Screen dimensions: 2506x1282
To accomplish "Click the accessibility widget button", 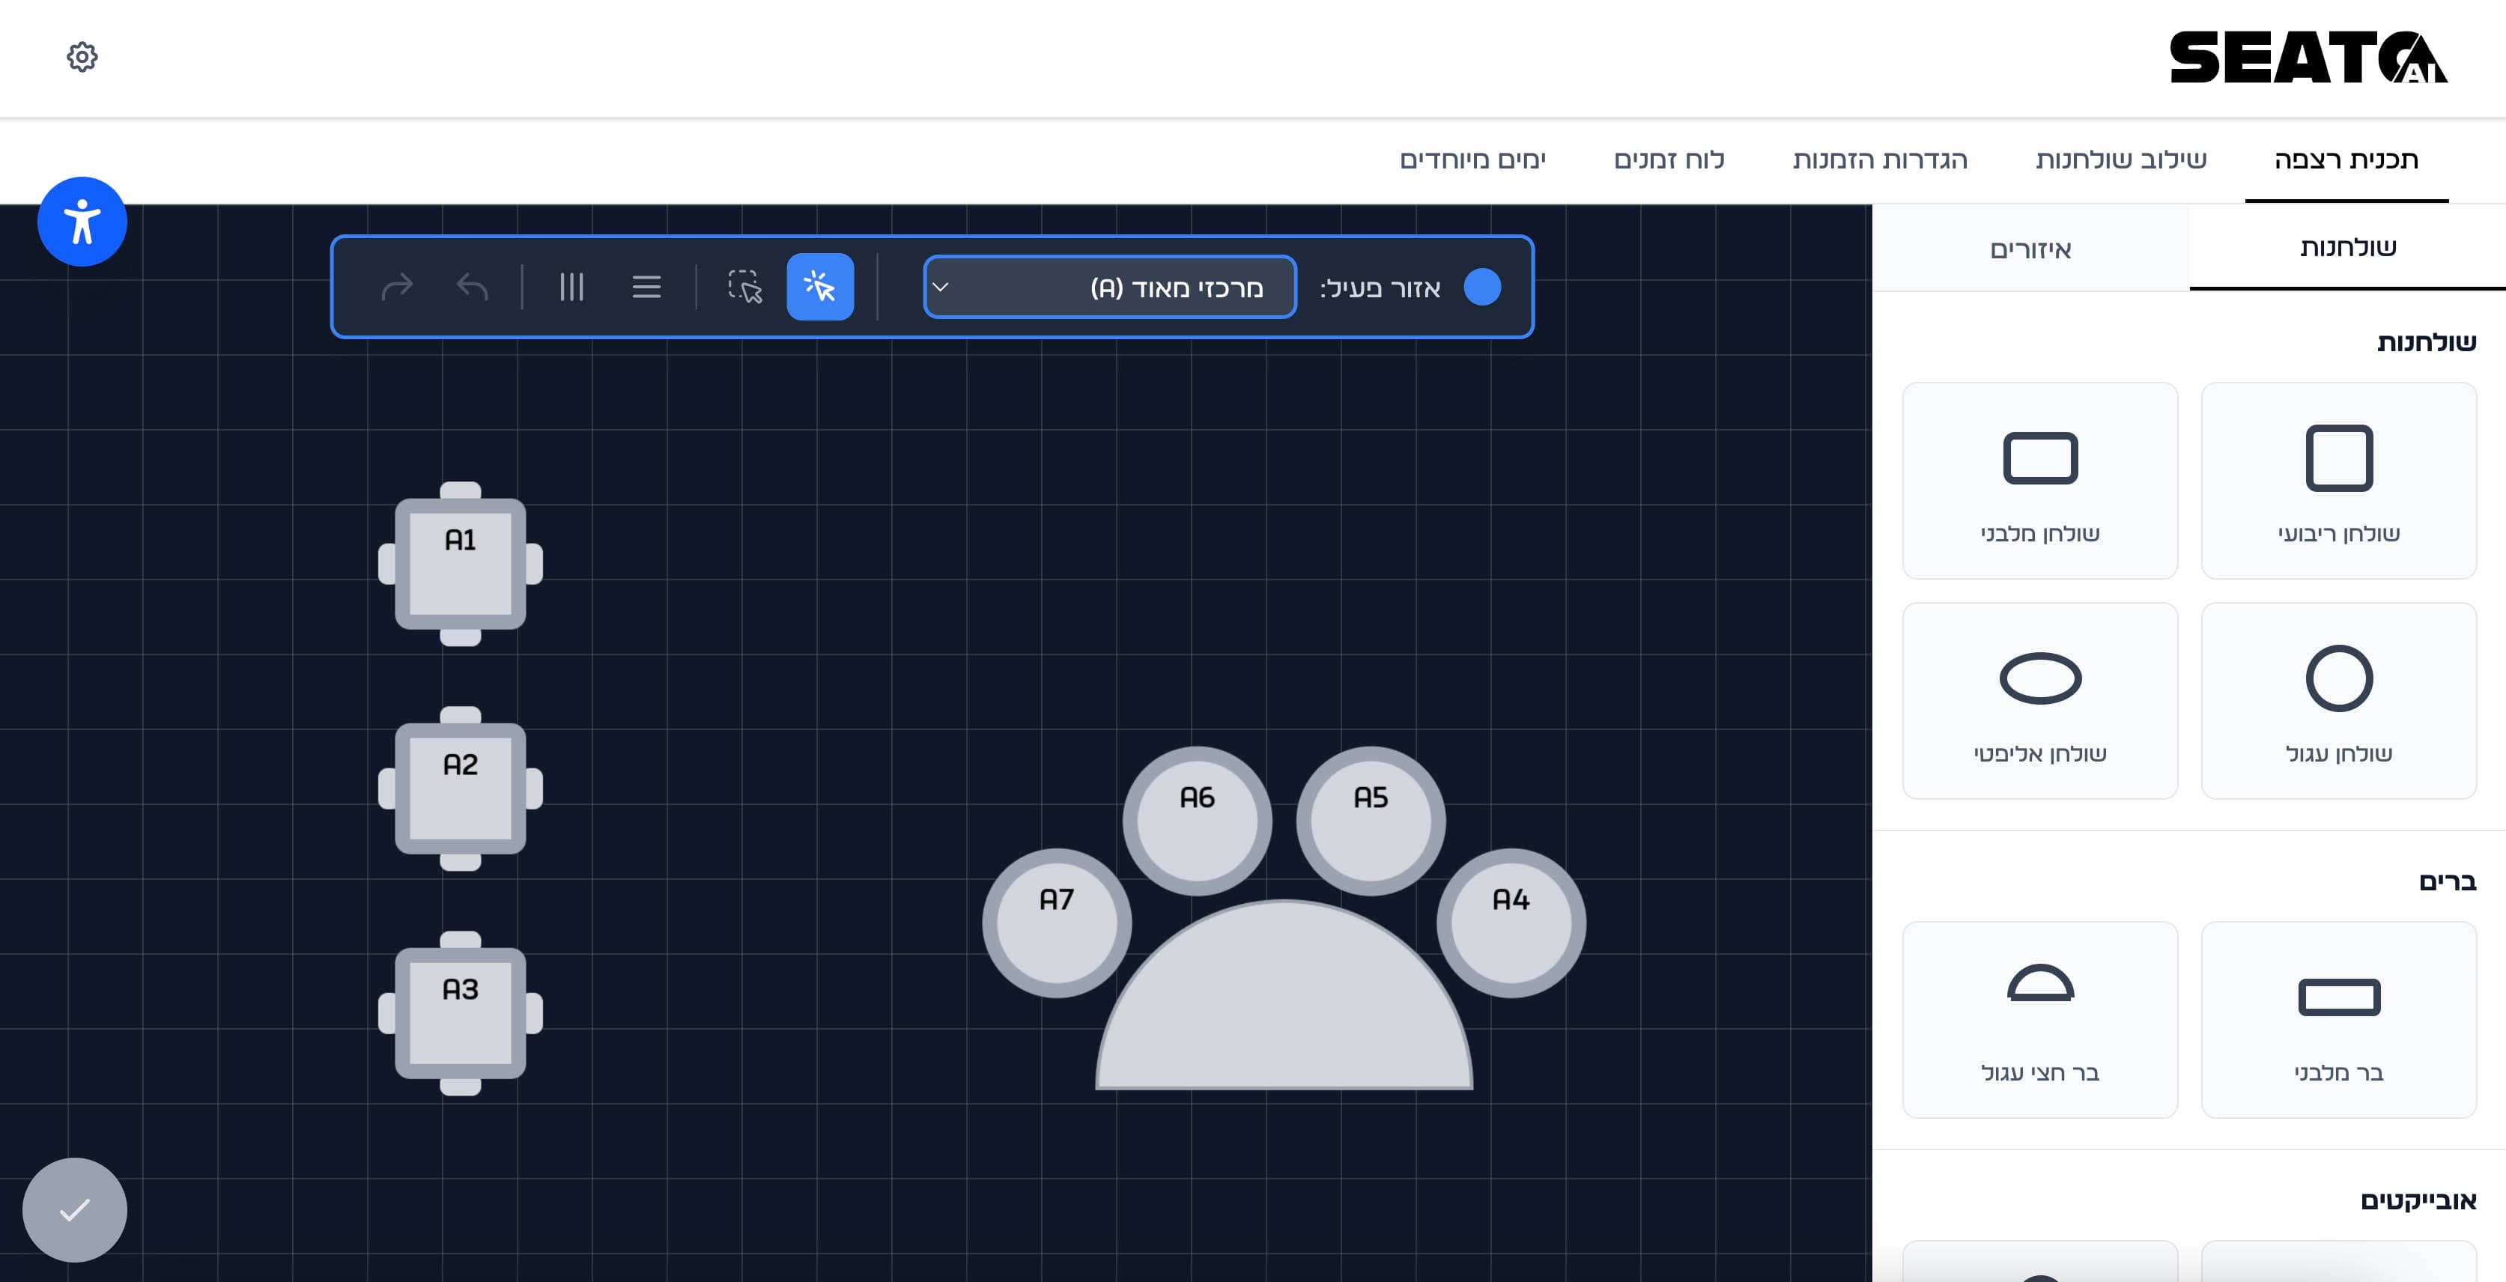I will [x=82, y=222].
